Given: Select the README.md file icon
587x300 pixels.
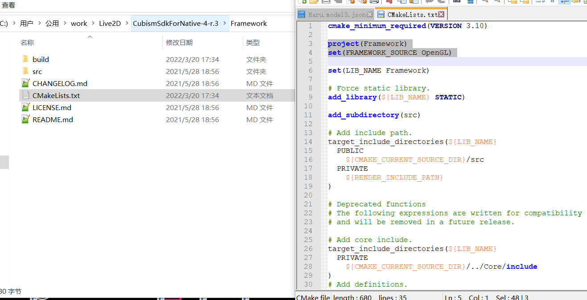Looking at the screenshot, I should pos(25,119).
